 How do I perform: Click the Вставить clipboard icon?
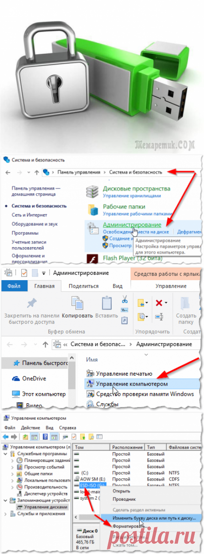click(x=107, y=303)
